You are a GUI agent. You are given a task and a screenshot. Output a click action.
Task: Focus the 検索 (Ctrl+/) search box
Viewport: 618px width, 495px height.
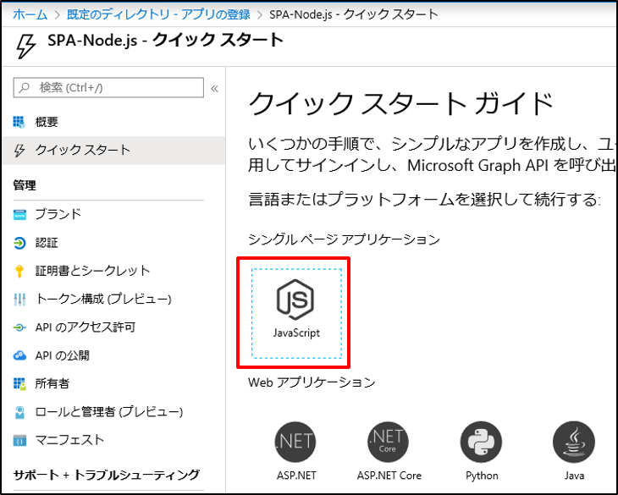coord(108,87)
